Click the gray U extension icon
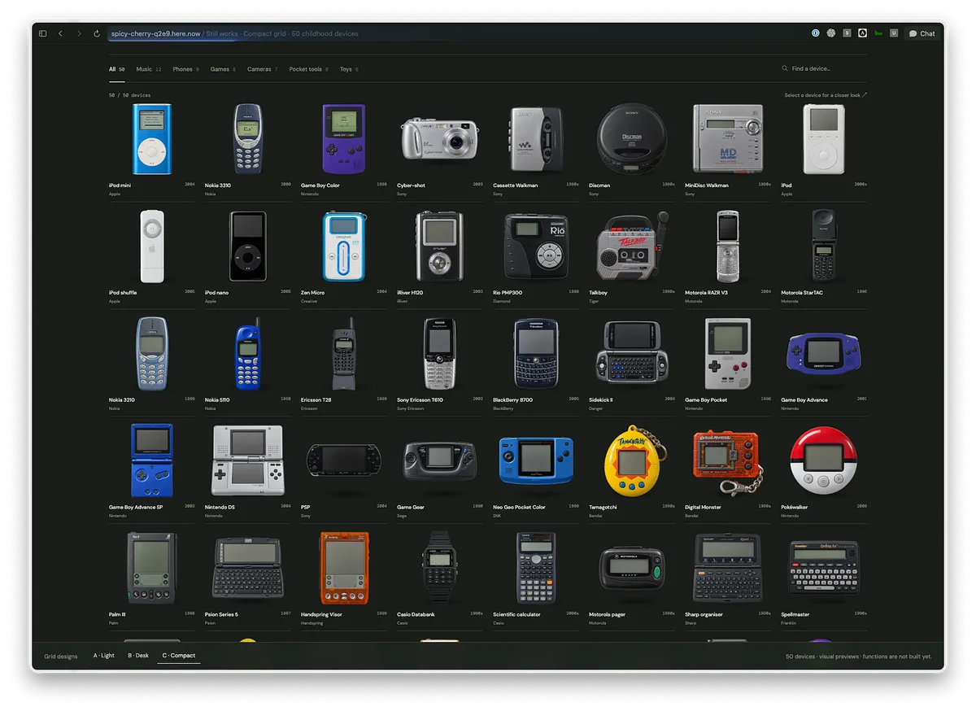The height and width of the screenshot is (711, 976). [894, 33]
